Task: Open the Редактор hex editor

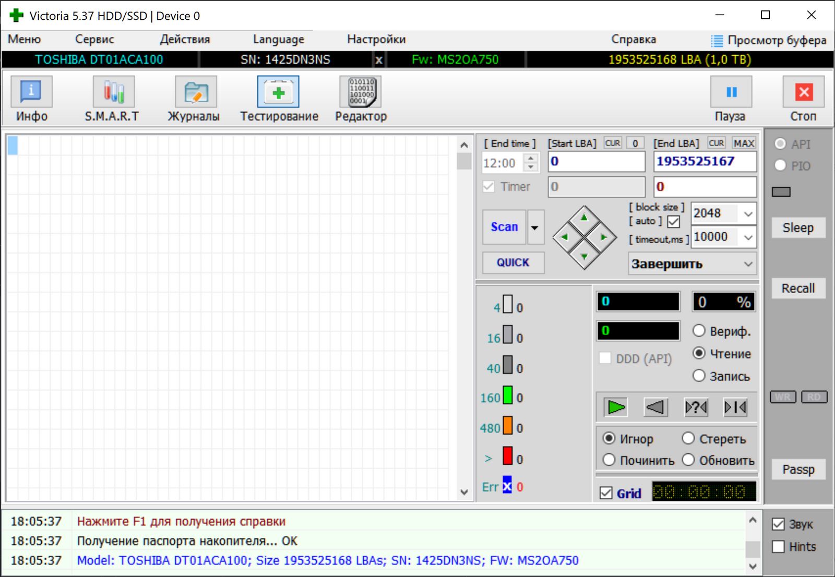Action: (361, 92)
